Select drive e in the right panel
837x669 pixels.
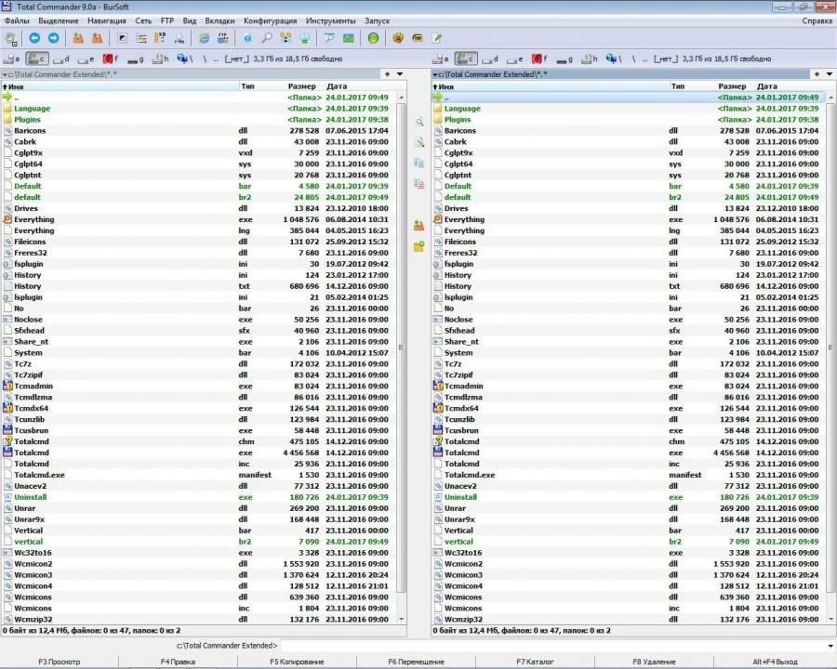[513, 59]
